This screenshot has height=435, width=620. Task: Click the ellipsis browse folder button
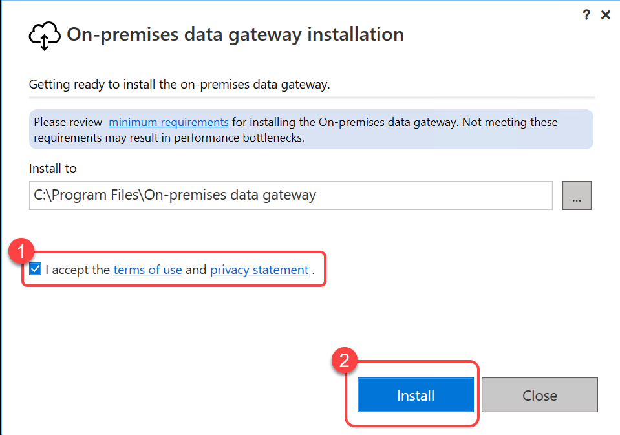point(577,196)
